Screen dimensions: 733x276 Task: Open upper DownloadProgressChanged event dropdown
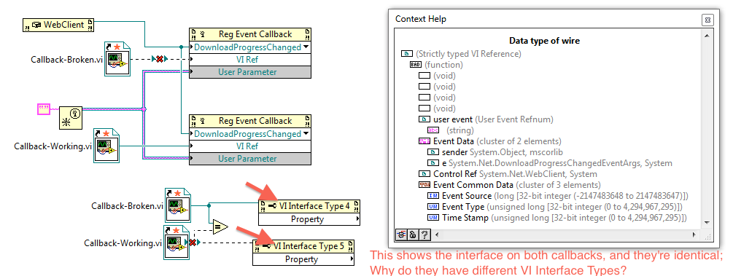pyautogui.click(x=306, y=47)
